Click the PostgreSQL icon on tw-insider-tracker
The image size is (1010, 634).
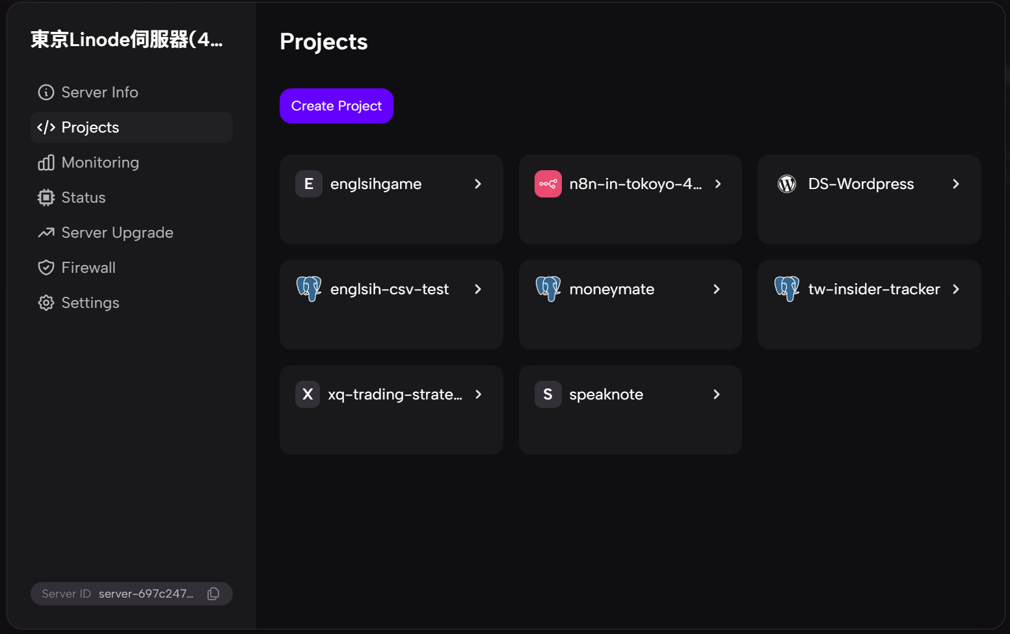787,289
